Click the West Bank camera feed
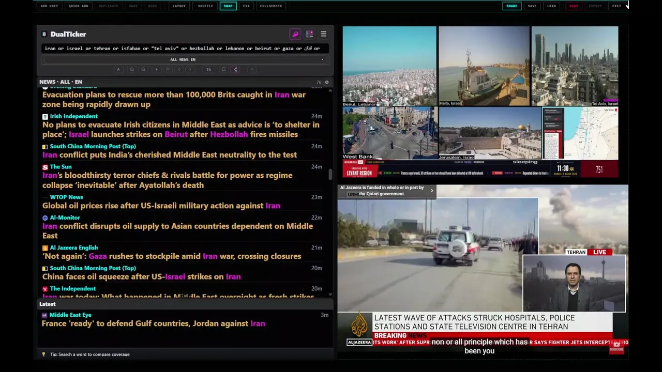Screen dimensions: 662x372 pyautogui.click(x=390, y=133)
